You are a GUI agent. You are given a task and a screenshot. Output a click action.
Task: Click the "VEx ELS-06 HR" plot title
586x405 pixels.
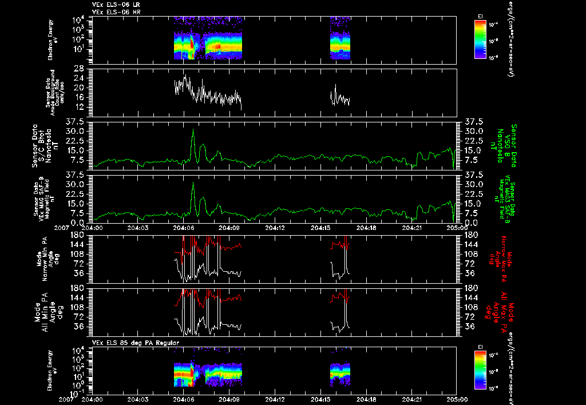tap(116, 12)
